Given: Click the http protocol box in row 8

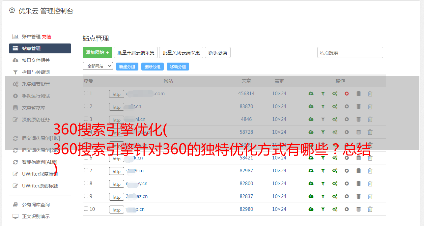Looking at the screenshot, I should pos(117,184).
